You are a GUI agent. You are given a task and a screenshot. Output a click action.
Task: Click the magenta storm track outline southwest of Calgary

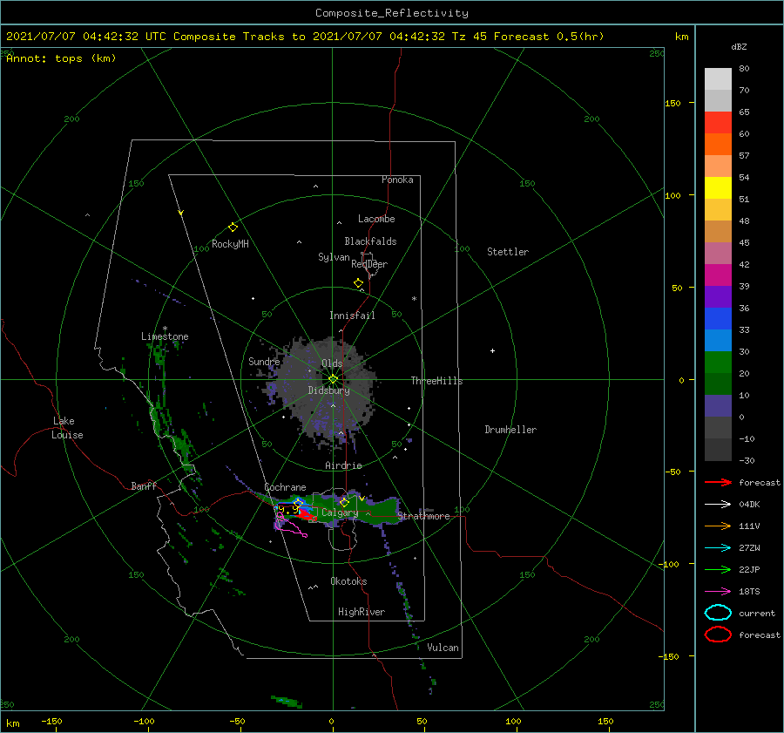[290, 526]
